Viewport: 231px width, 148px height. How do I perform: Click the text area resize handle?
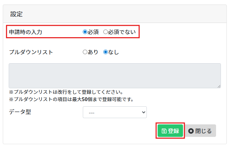(219, 86)
